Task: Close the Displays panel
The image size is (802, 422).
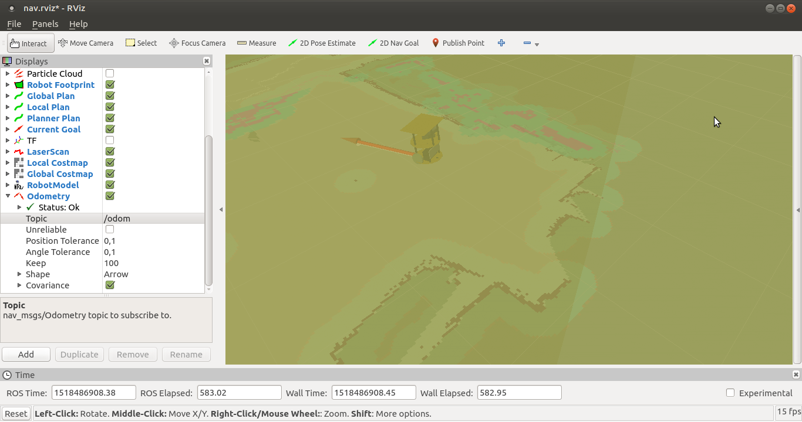Action: [207, 61]
